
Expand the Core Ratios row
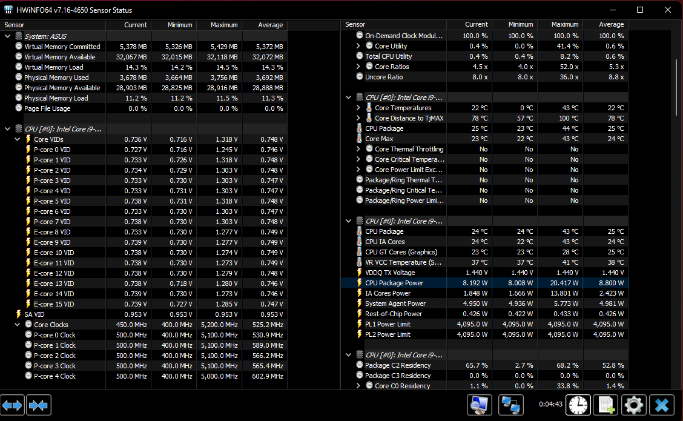tap(358, 66)
